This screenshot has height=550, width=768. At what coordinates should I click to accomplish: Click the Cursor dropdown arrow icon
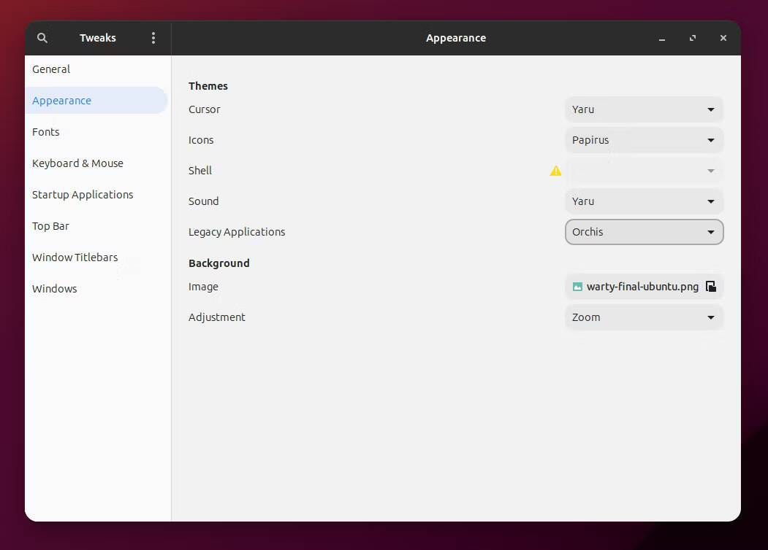pyautogui.click(x=710, y=109)
